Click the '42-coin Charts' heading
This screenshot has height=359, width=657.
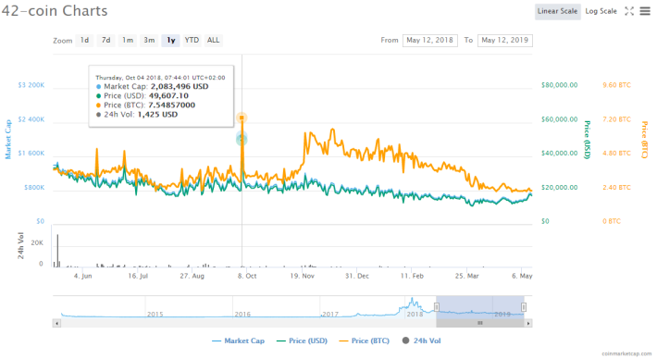point(55,11)
